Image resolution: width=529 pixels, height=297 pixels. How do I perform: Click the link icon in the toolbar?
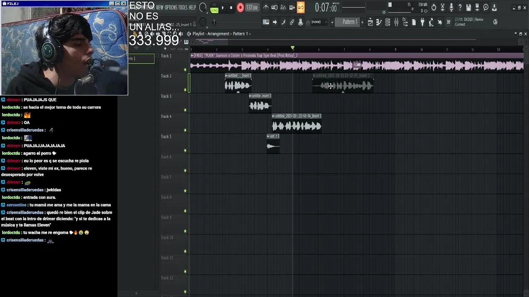(292, 22)
